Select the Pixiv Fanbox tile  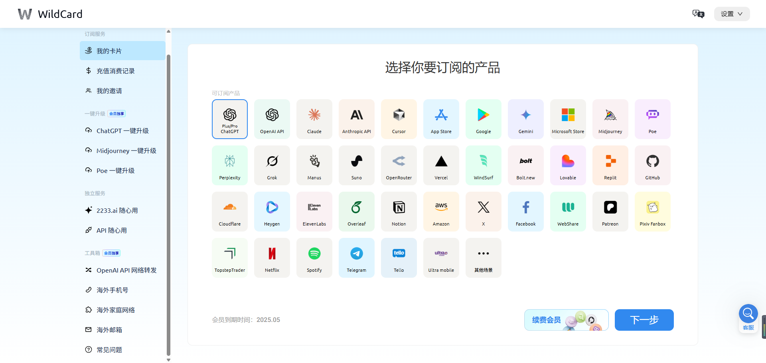(653, 212)
